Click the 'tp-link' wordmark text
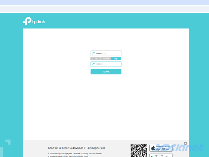 [x=39, y=22]
